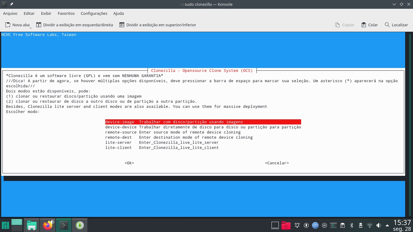Screen dimensions: 413x232
Task: Open the clipboard tray icon
Action: tap(343, 225)
